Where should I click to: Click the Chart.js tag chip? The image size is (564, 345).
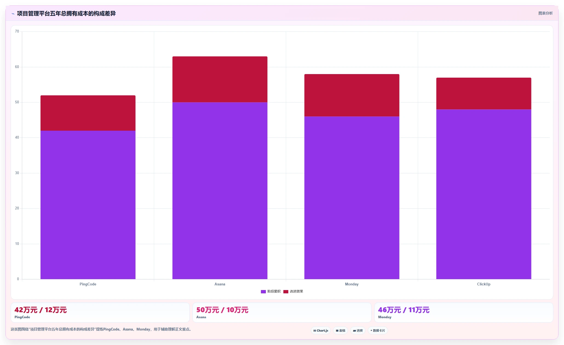(321, 331)
